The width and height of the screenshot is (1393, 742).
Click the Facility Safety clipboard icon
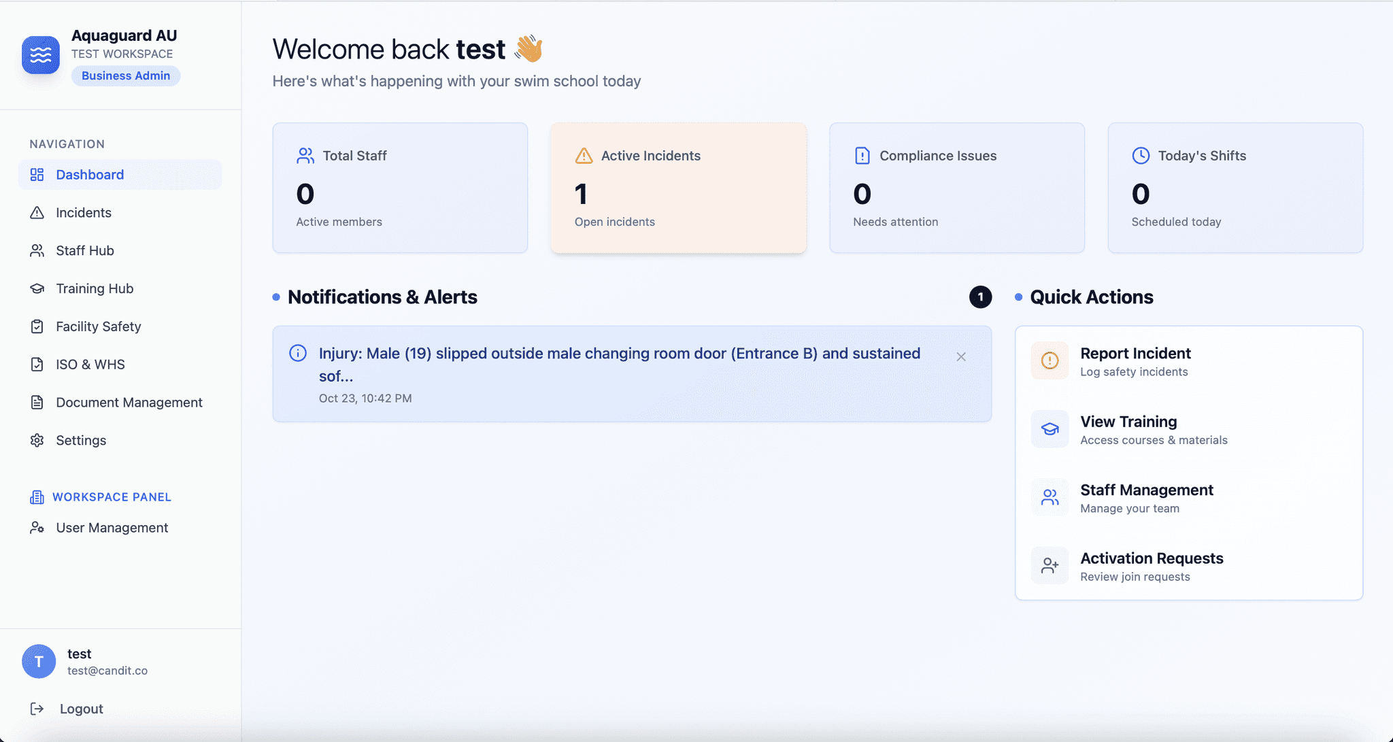pos(37,326)
